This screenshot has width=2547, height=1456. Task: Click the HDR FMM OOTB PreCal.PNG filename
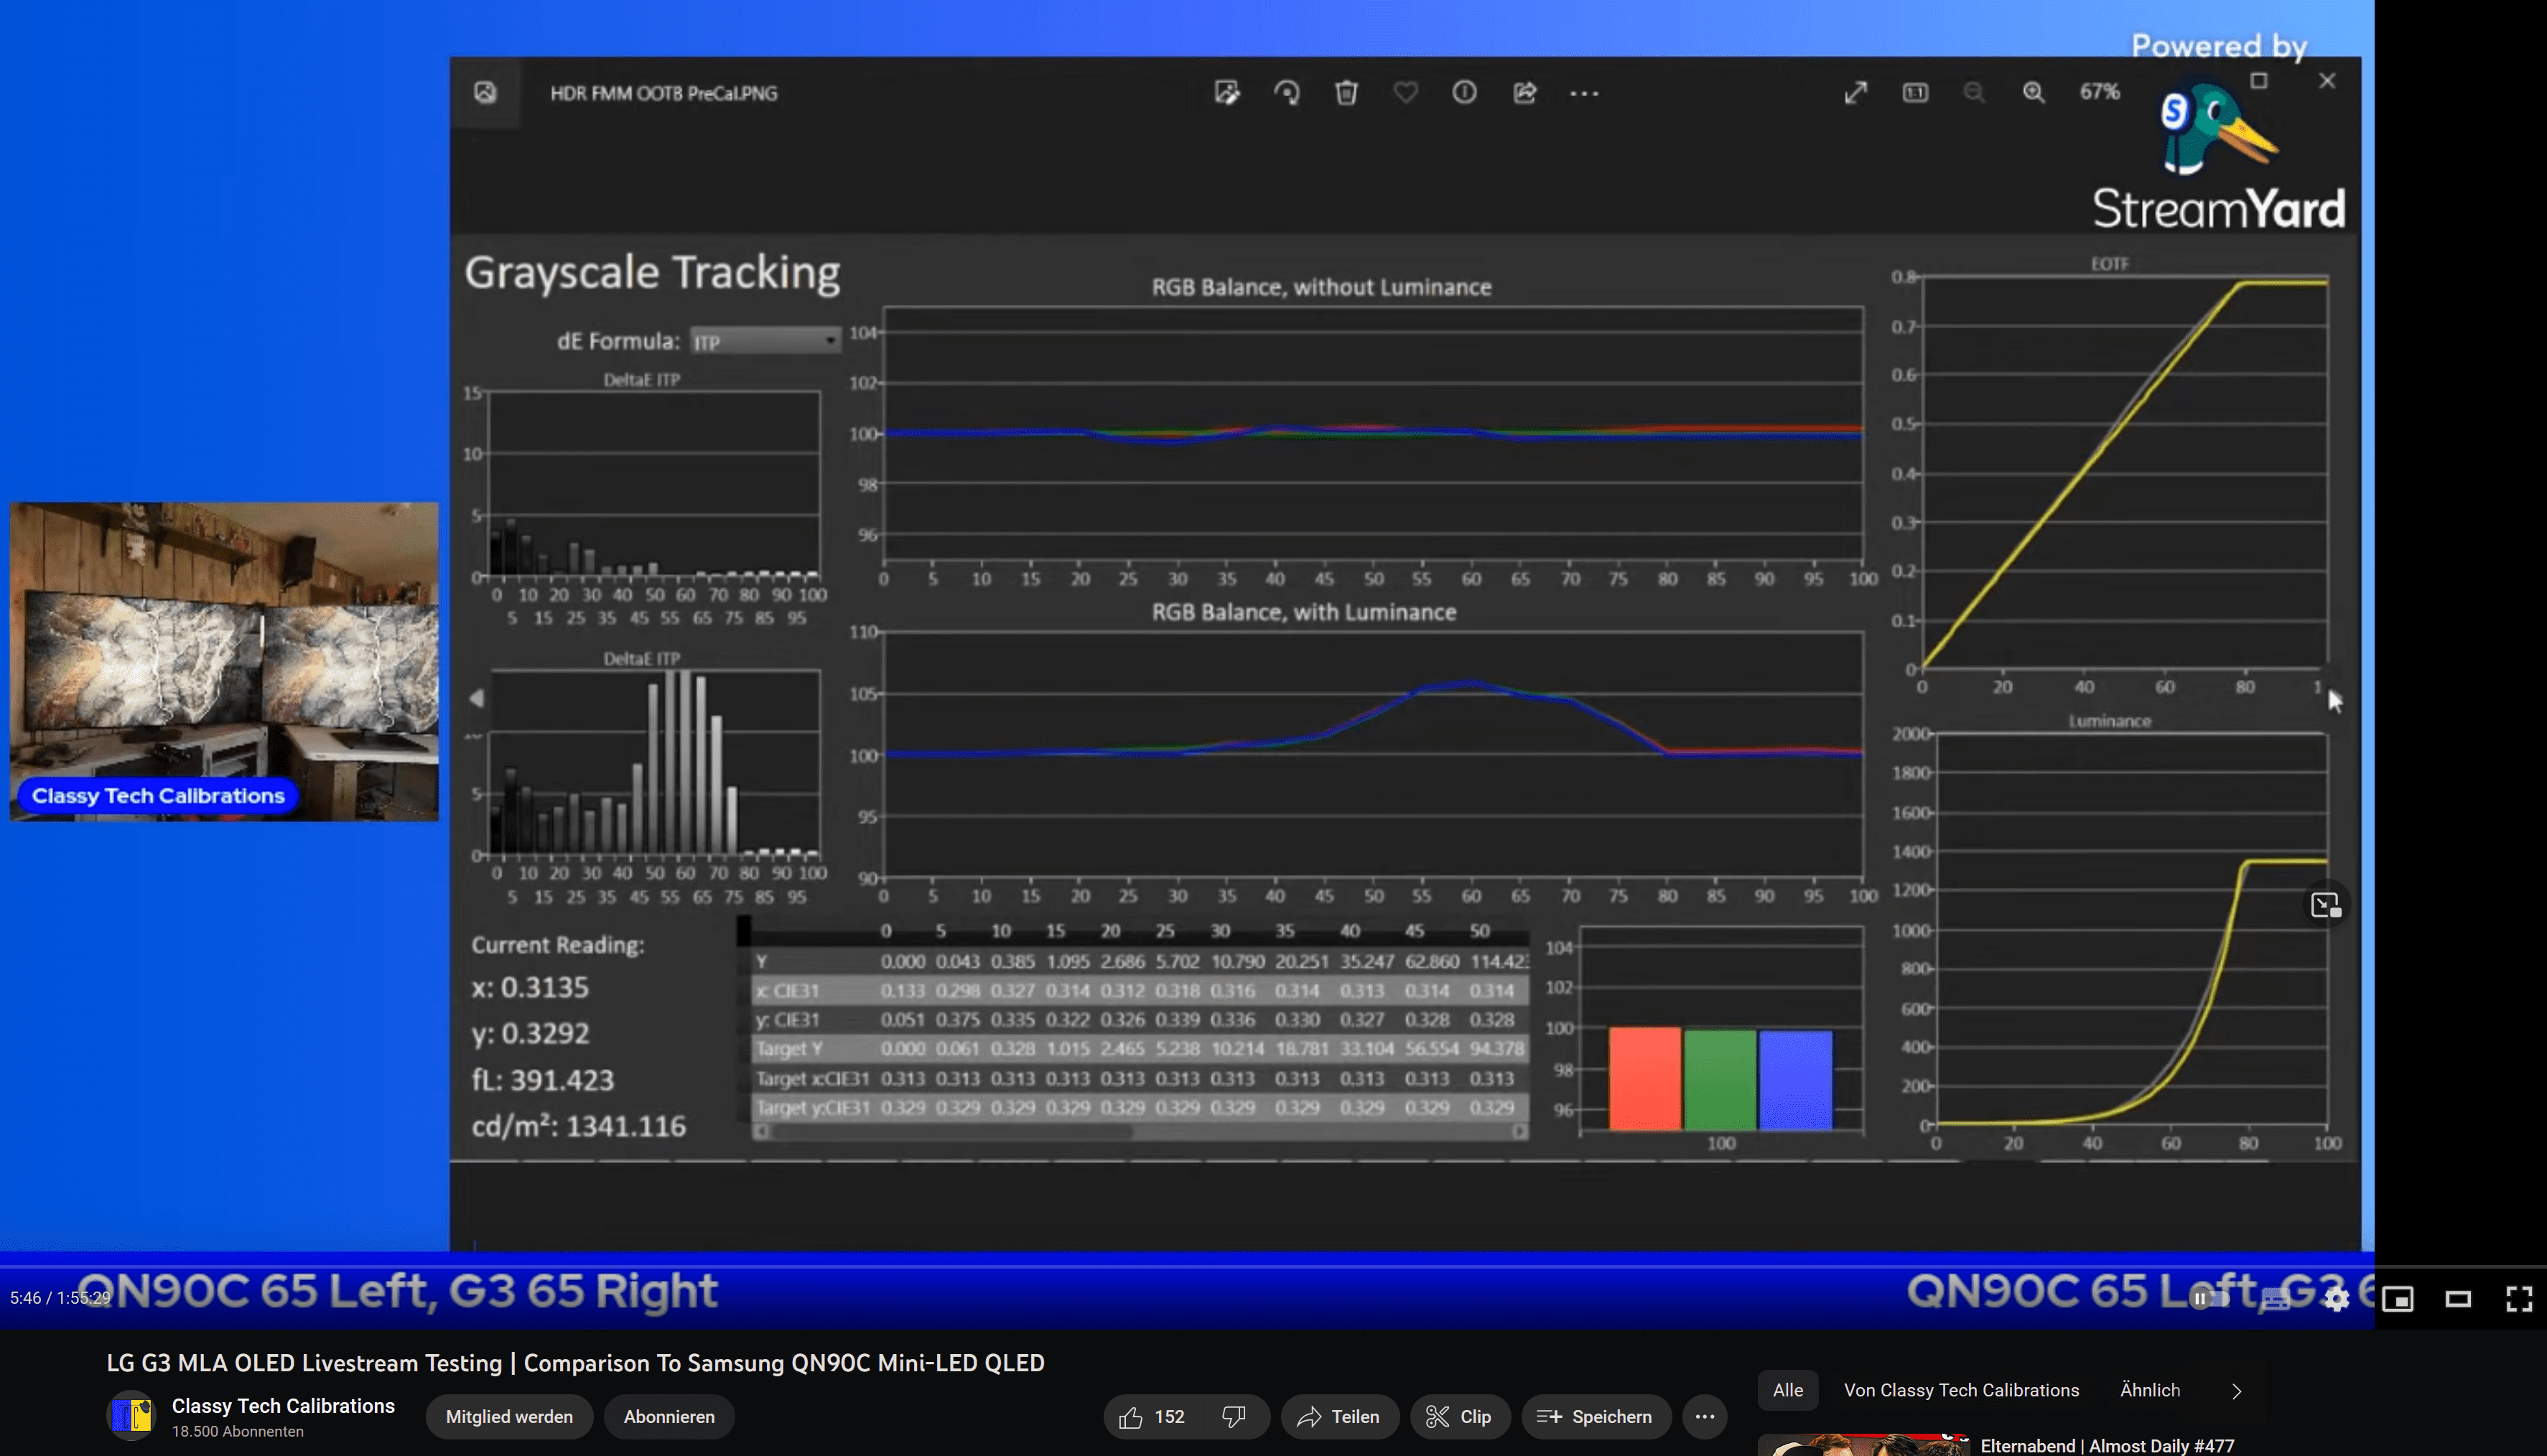(x=664, y=93)
